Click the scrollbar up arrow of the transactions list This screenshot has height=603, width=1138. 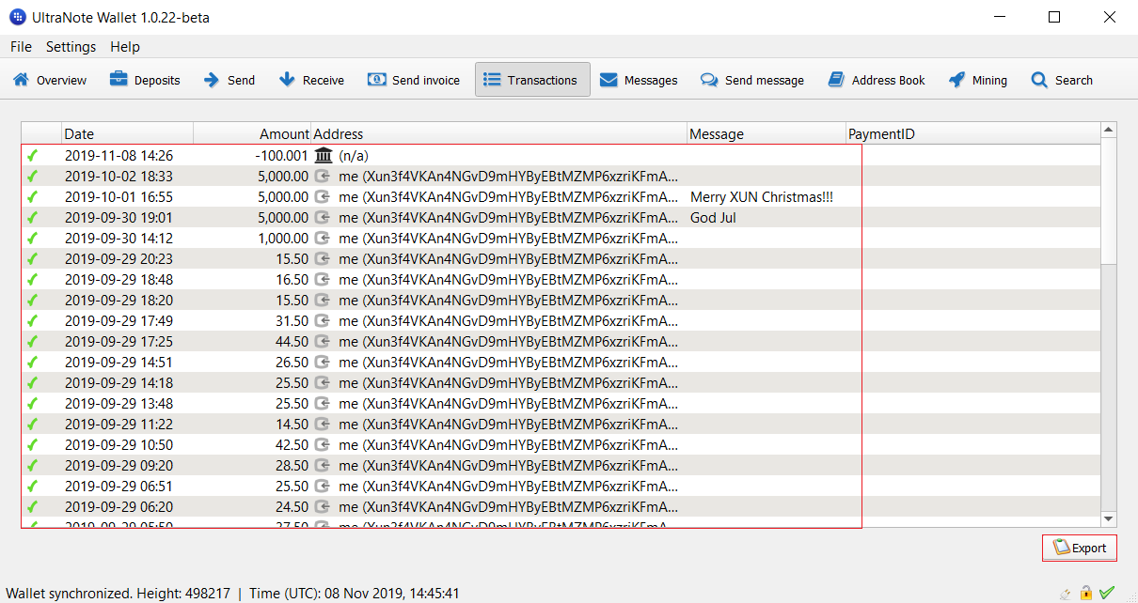[1108, 131]
